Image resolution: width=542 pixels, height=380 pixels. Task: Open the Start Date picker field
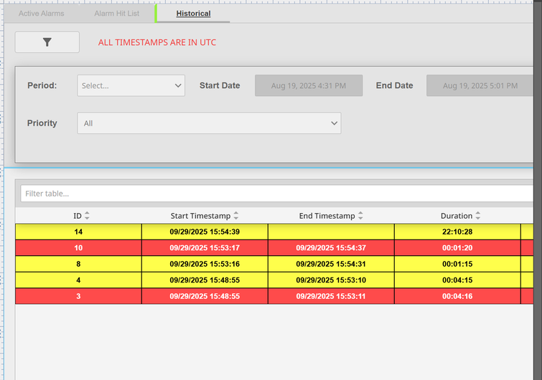point(309,85)
